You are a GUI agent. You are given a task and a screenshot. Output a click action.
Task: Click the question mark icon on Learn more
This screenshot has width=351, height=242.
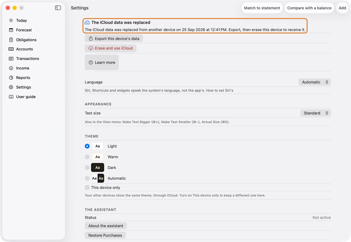pyautogui.click(x=91, y=63)
